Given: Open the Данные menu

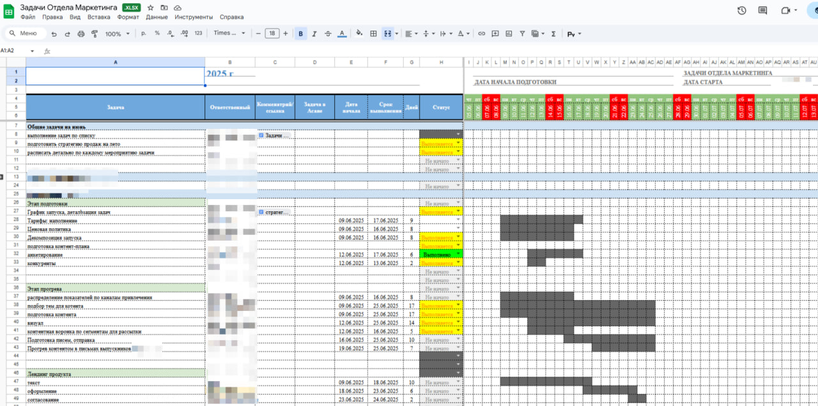Looking at the screenshot, I should (157, 17).
